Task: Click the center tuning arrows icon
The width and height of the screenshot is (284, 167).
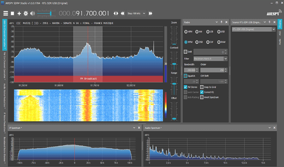Action: pos(116,13)
